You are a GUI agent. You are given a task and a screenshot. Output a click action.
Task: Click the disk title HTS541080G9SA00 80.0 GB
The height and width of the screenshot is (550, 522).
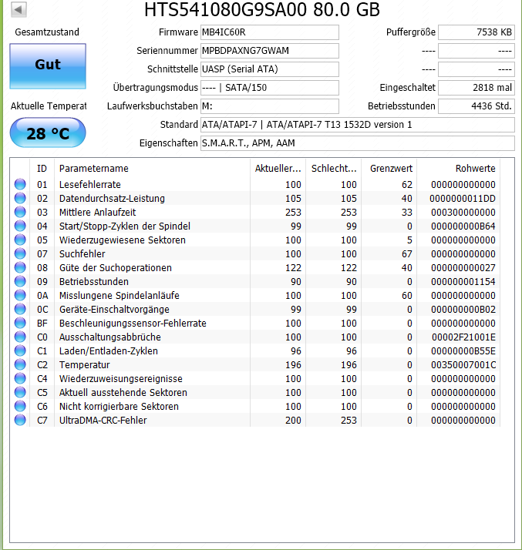click(262, 9)
